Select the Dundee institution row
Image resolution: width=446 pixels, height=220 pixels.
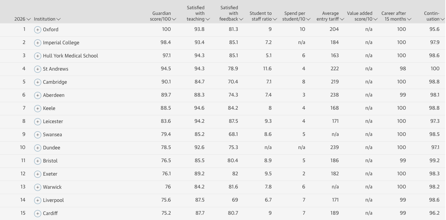(223, 148)
